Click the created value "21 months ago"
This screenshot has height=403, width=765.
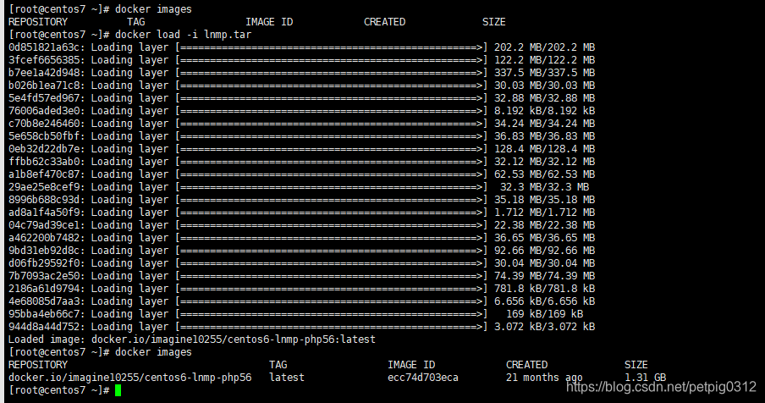pyautogui.click(x=544, y=377)
